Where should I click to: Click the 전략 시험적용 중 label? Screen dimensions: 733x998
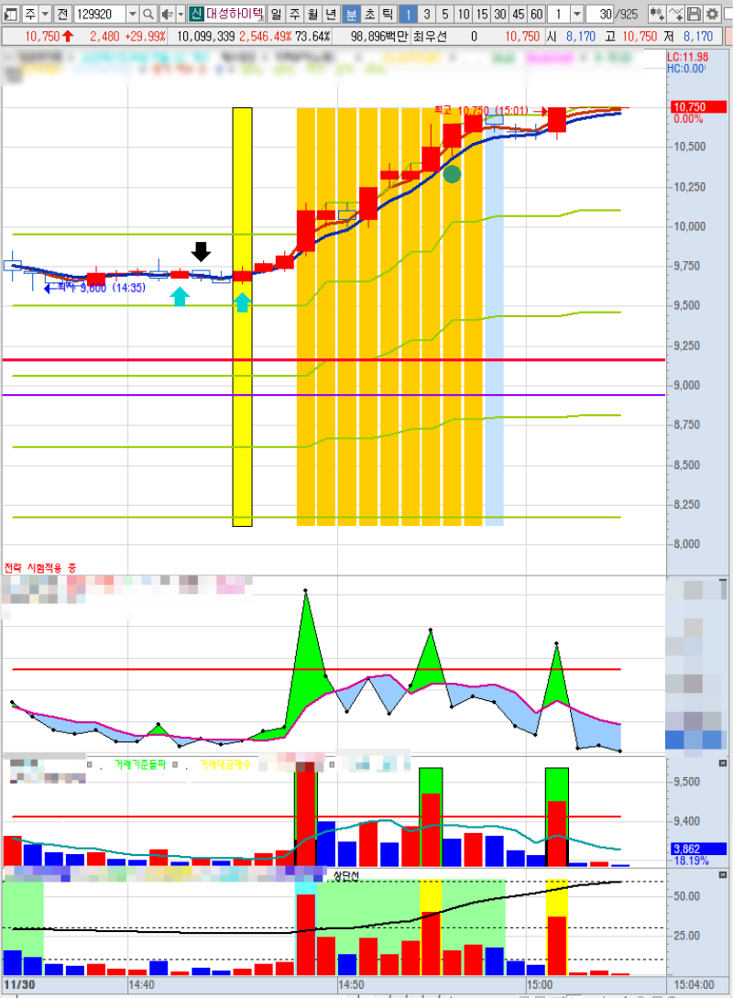[40, 568]
